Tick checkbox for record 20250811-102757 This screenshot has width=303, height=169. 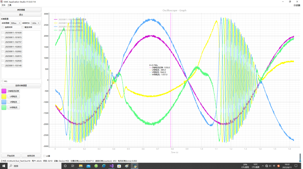coord(3,42)
